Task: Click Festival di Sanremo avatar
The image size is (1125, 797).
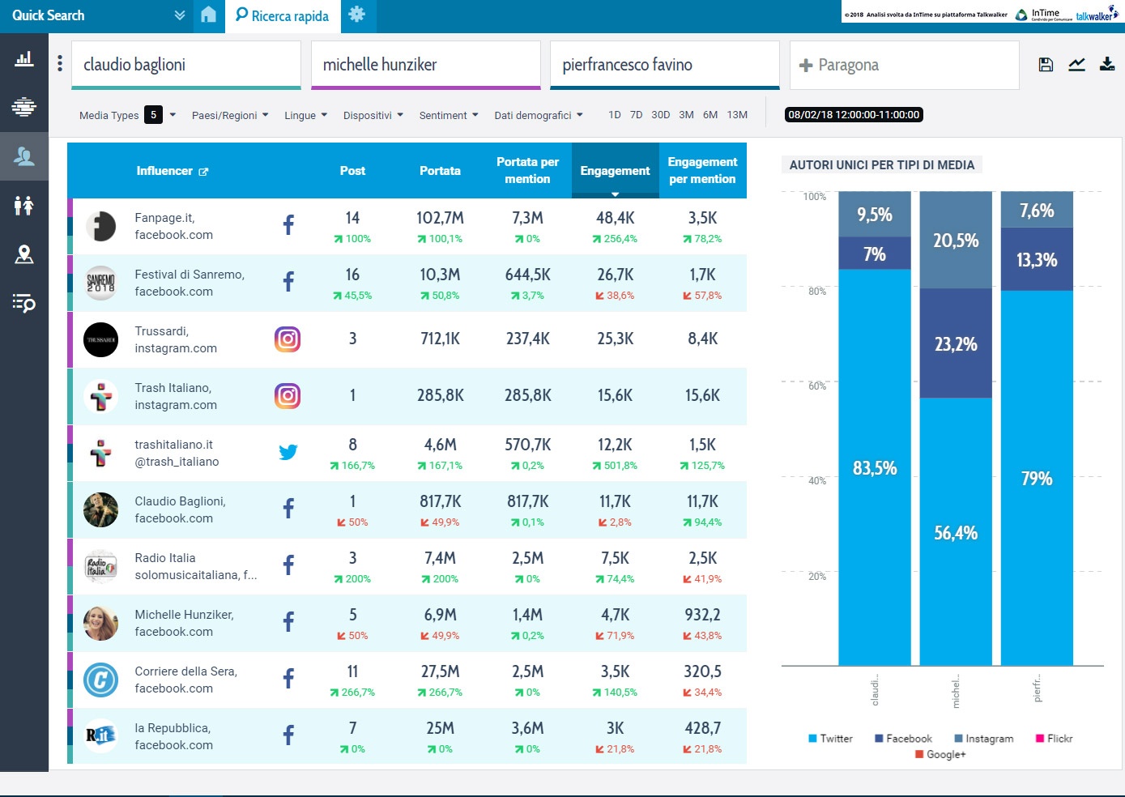Action: click(x=101, y=283)
